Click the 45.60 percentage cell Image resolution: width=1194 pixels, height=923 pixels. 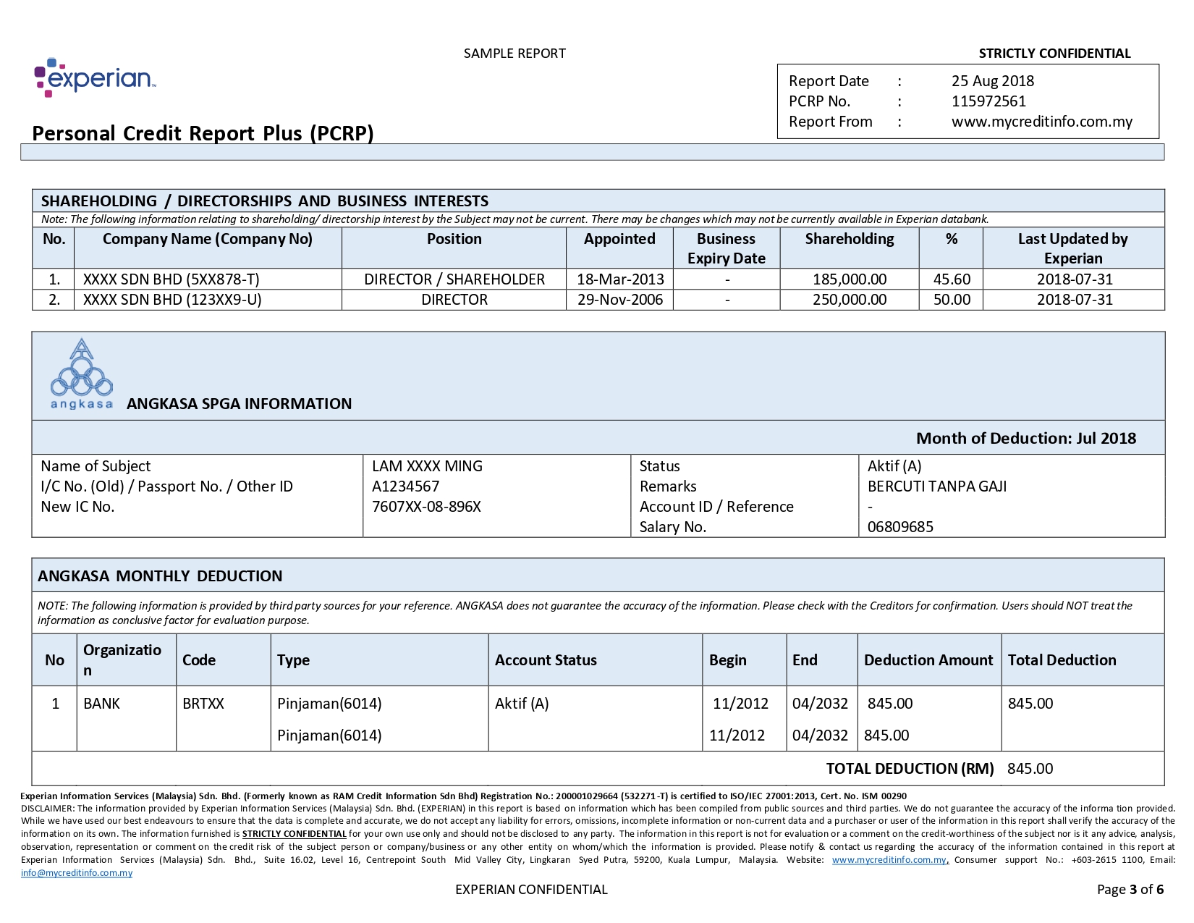click(952, 279)
